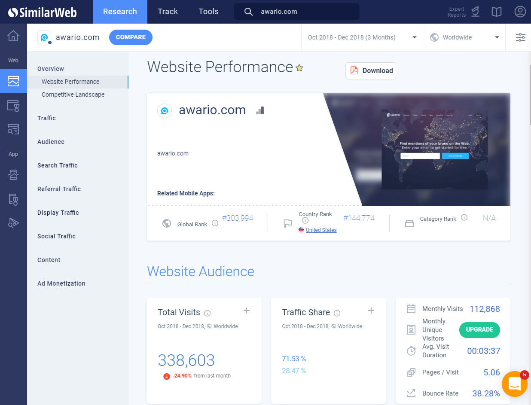Open the Industry Analysis sidebar icon
Screen dimensions: 531x405
click(x=13, y=106)
